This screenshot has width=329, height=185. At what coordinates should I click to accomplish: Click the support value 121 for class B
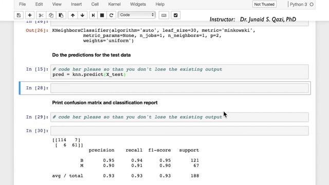pos(195,160)
